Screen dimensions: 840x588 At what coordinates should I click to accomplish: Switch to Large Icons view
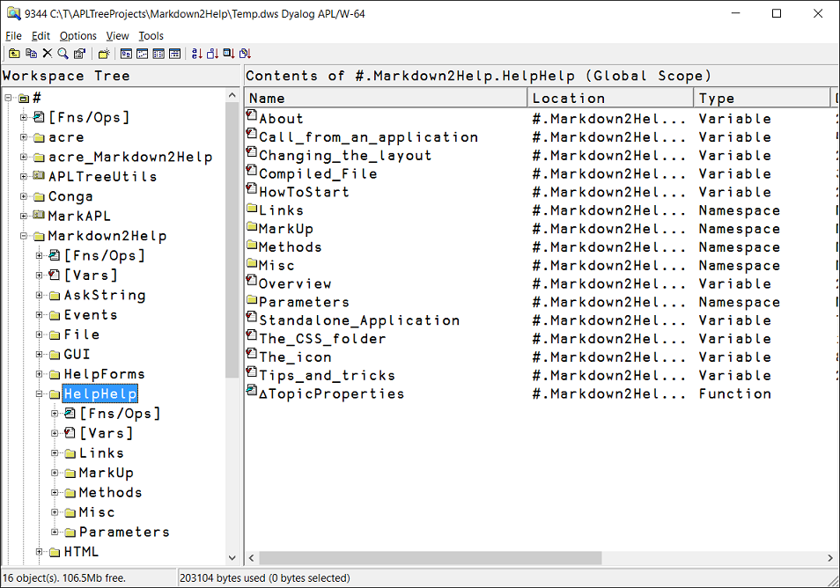[x=127, y=54]
